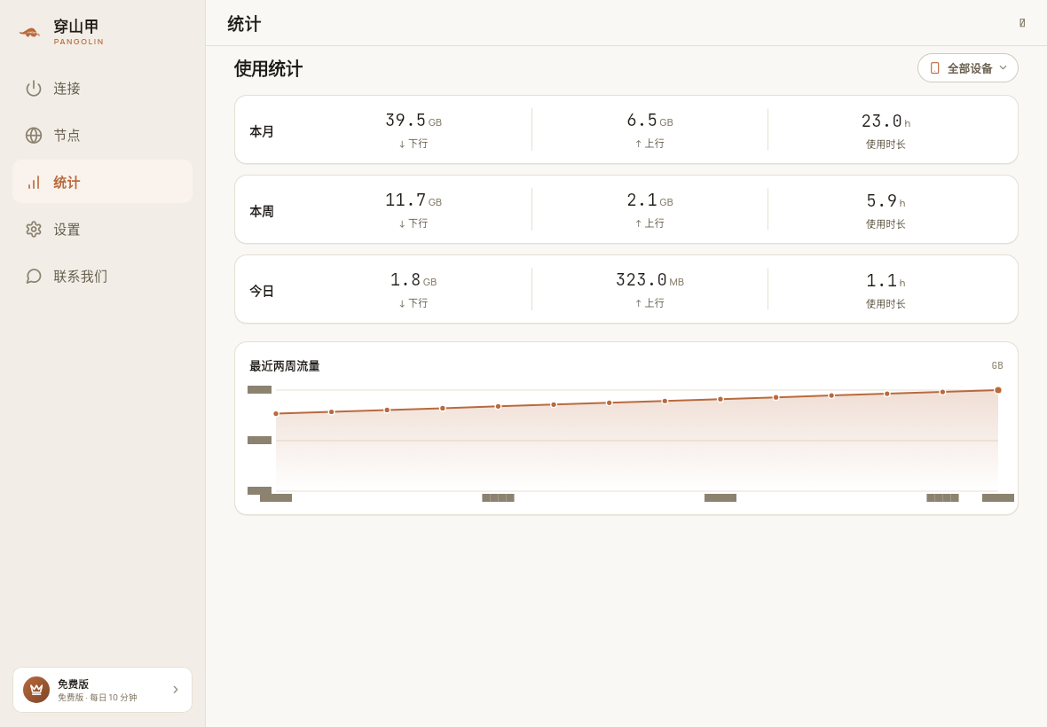Open the globe icon for 节点
This screenshot has height=727, width=1047.
click(x=34, y=136)
